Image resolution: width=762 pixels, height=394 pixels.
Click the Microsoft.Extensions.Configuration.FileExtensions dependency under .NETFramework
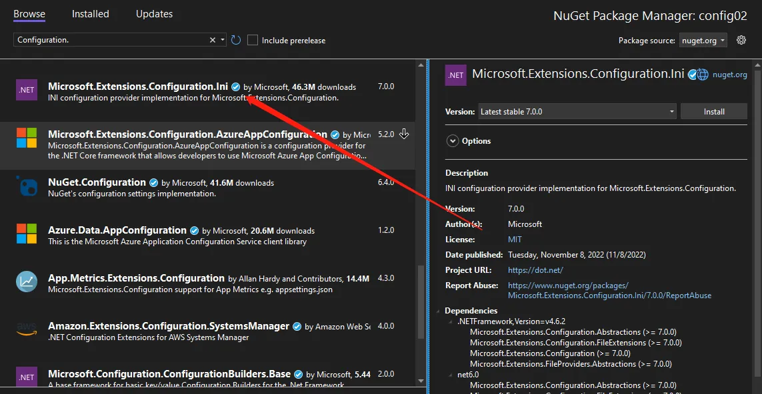[x=576, y=343]
